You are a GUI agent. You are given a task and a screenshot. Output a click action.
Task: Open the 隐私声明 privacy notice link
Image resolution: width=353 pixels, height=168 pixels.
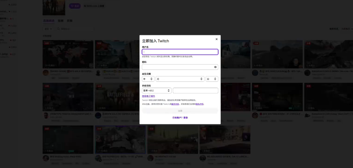[x=200, y=104]
